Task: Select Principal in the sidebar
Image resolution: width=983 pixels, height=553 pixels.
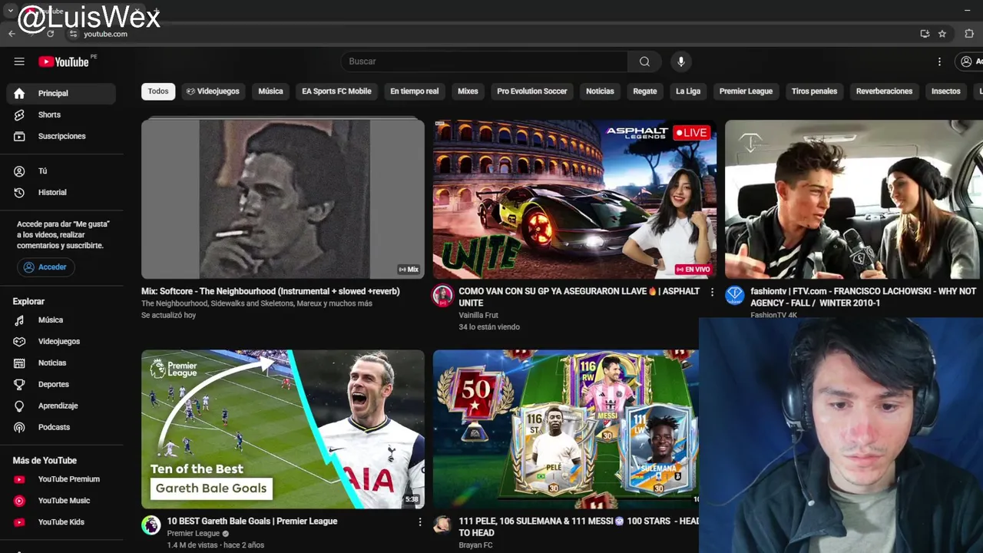Action: [x=61, y=93]
